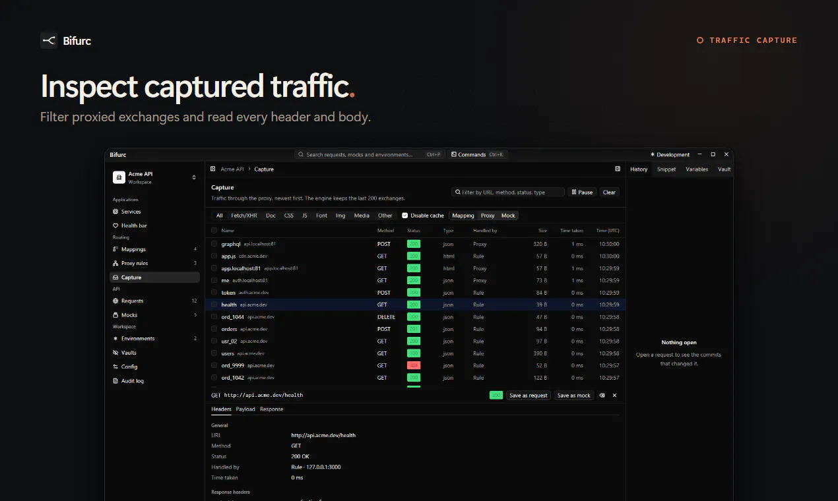The width and height of the screenshot is (838, 501).
Task: Open Mappings via its sidebar icon
Action: coord(115,249)
